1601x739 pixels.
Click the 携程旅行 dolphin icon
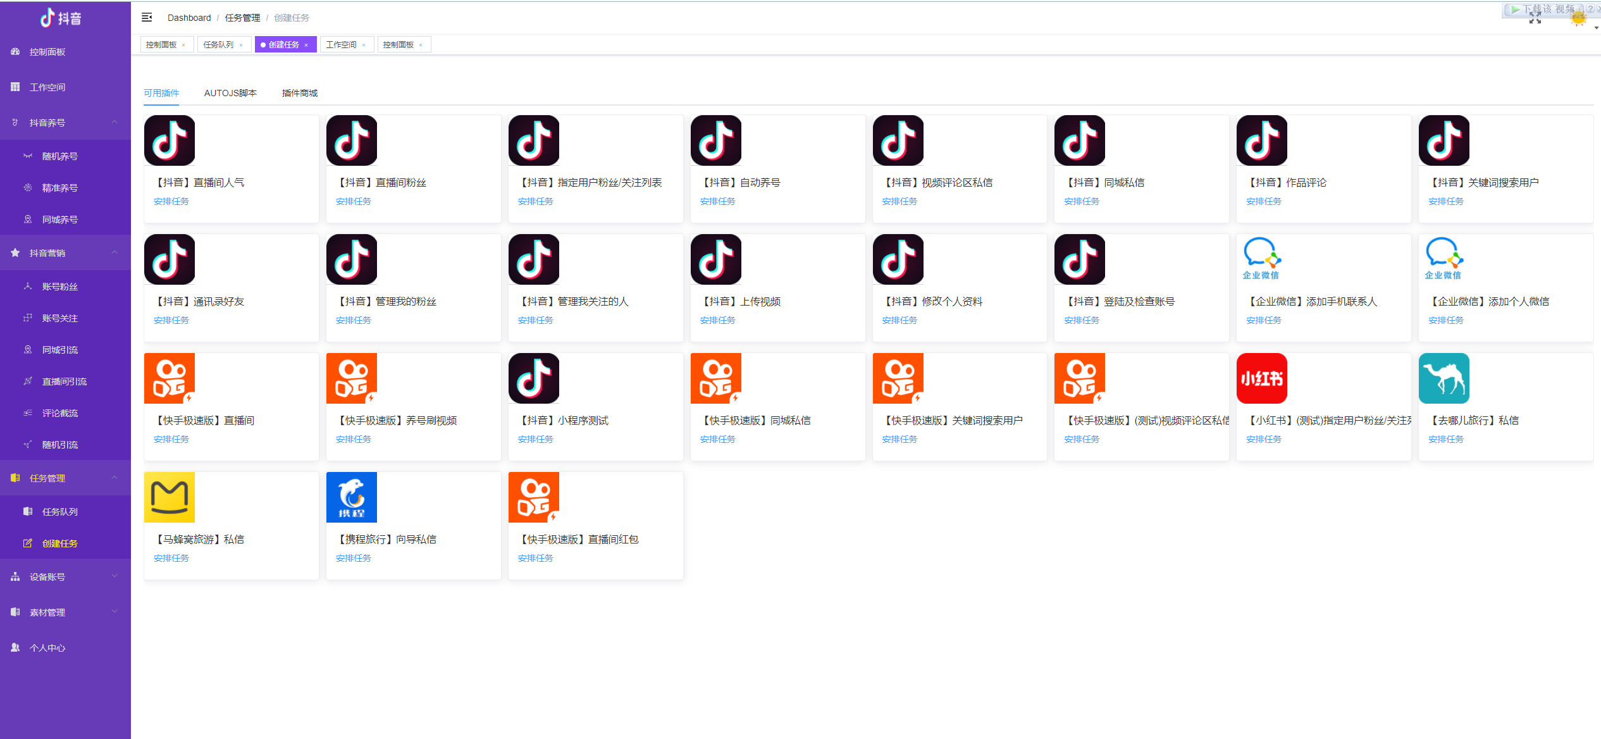point(352,497)
